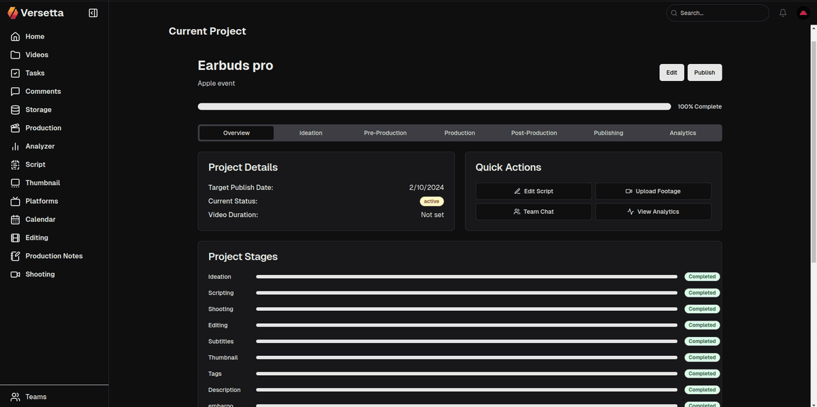Screen dimensions: 817x407
Task: Click the Completed badge for Subtitles
Action: pyautogui.click(x=702, y=342)
